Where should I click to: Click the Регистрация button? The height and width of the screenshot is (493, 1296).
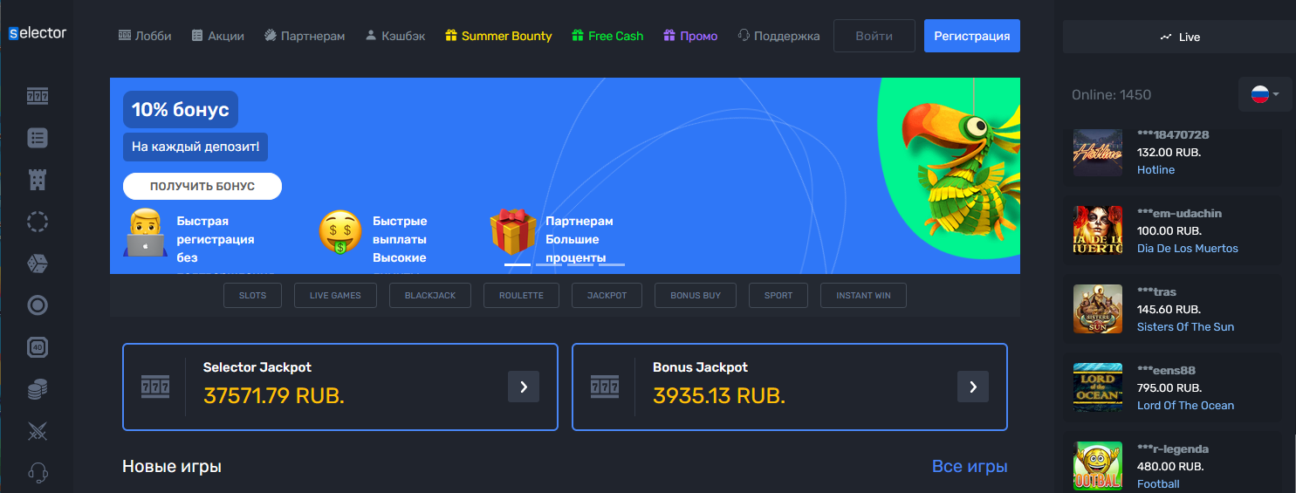click(972, 36)
